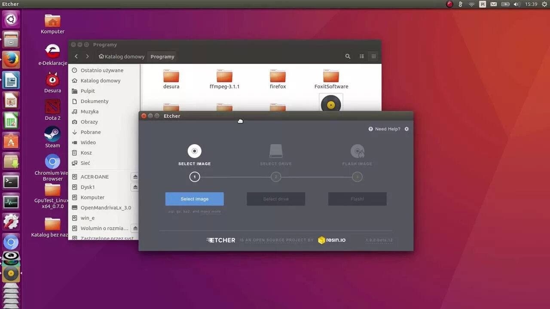This screenshot has width=550, height=309.
Task: Open LibreOffice Writer from launcher
Action: point(11,80)
